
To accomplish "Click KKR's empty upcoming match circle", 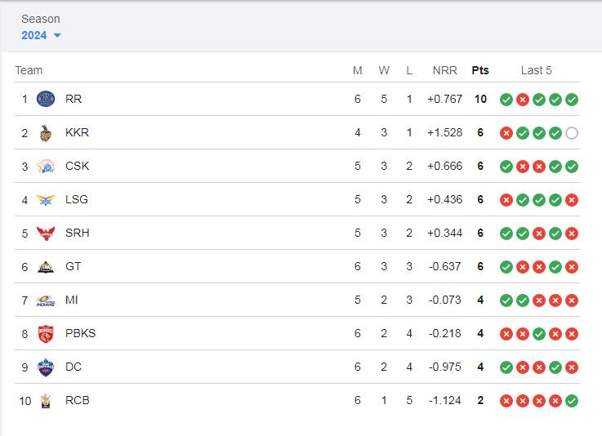I will click(572, 133).
